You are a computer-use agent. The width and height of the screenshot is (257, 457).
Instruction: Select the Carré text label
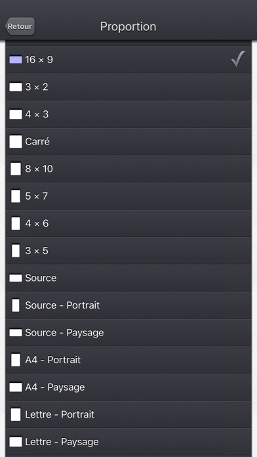(37, 141)
